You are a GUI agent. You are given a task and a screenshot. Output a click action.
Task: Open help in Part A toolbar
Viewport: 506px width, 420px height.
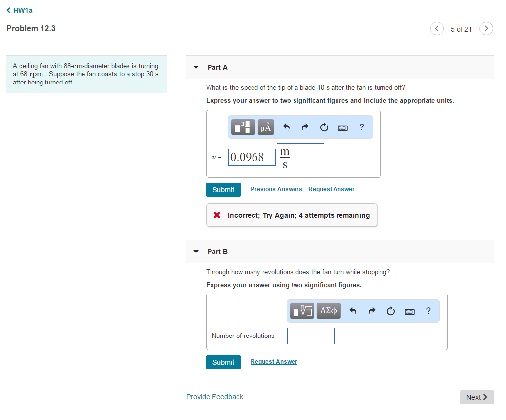tap(362, 127)
